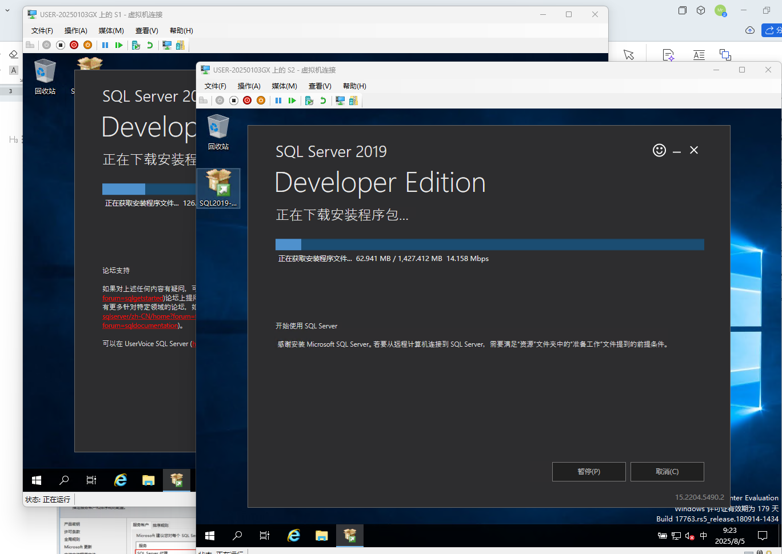The image size is (782, 554).
Task: Click the download progress bar in S2 installer
Action: click(490, 244)
